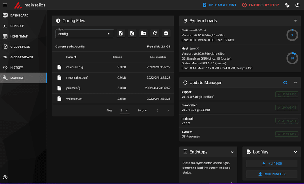
Task: Collapse the System Loads panel
Action: (296, 21)
